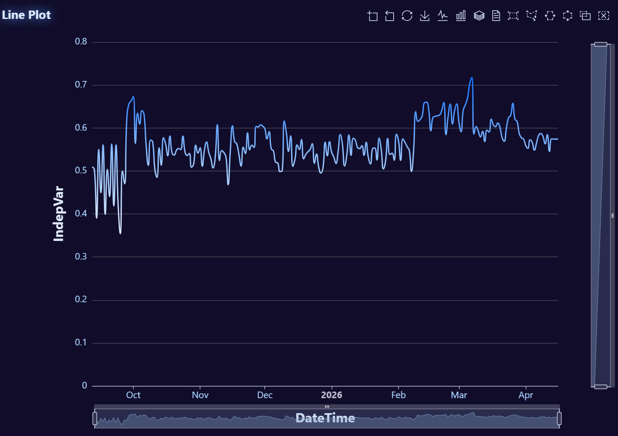Viewport: 618px width, 436px height.
Task: Click the line peak near March
Action: [472, 78]
